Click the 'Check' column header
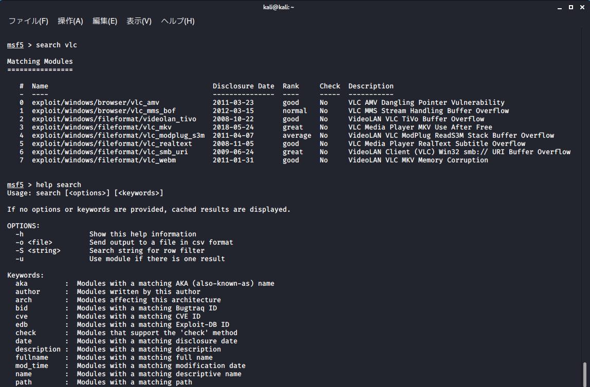590x387 pixels. [330, 86]
